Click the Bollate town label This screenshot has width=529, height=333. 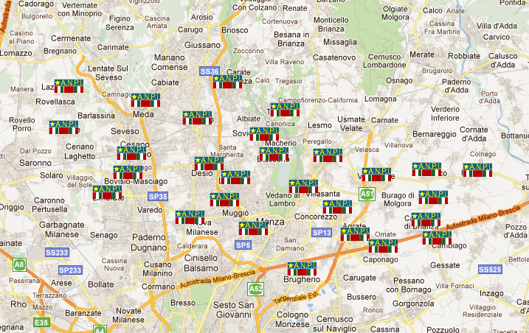click(101, 284)
